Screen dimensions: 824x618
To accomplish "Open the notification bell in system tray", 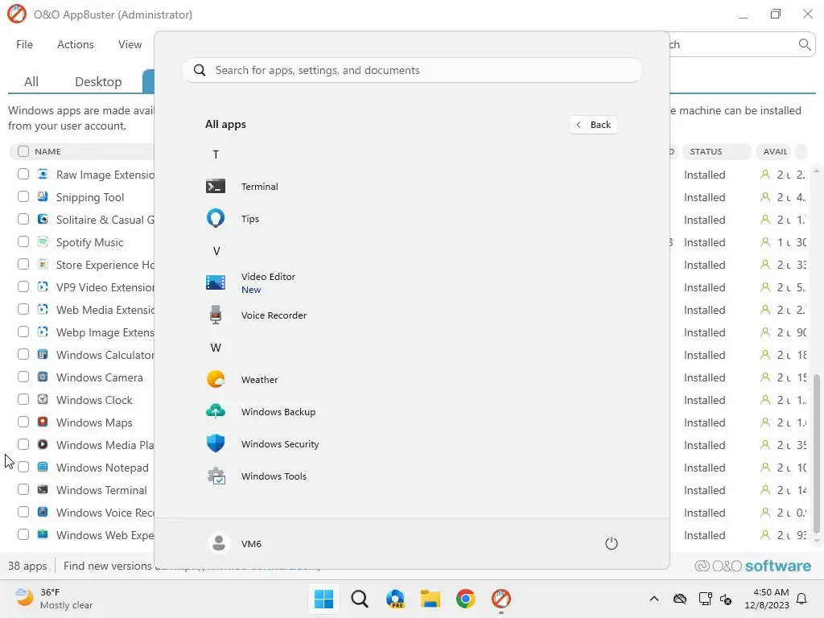I will coord(802,599).
